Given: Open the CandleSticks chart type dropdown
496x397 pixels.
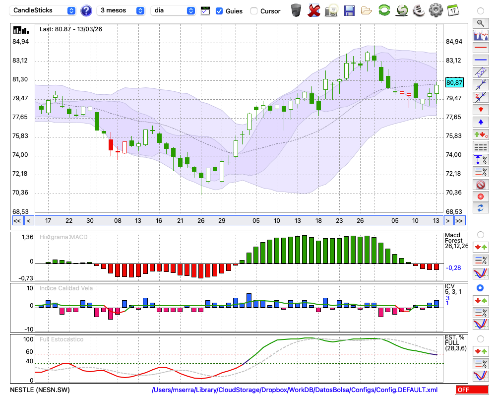Looking at the screenshot, I should (43, 10).
